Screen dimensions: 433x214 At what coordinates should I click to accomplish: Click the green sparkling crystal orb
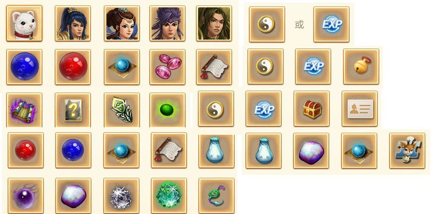(x=169, y=196)
